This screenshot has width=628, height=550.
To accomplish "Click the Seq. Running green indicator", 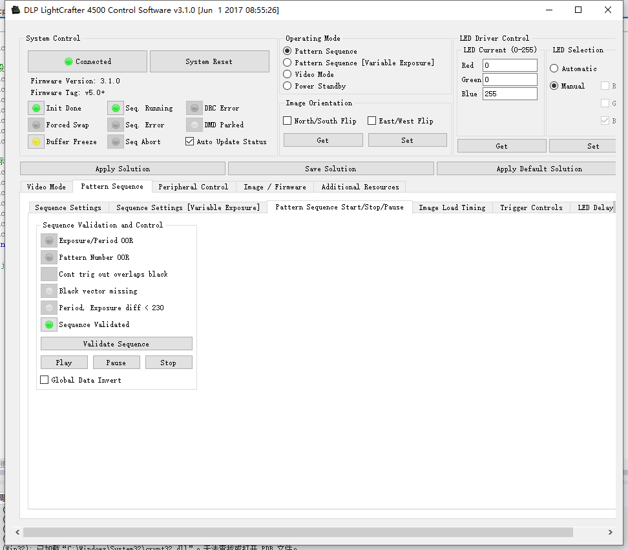I will (x=116, y=108).
